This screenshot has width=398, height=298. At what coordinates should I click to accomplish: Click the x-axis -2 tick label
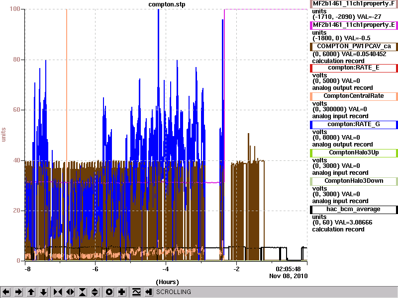[x=236, y=269]
